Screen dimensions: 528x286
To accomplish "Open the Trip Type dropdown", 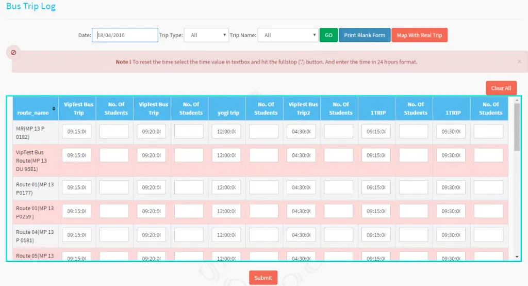I will (206, 35).
